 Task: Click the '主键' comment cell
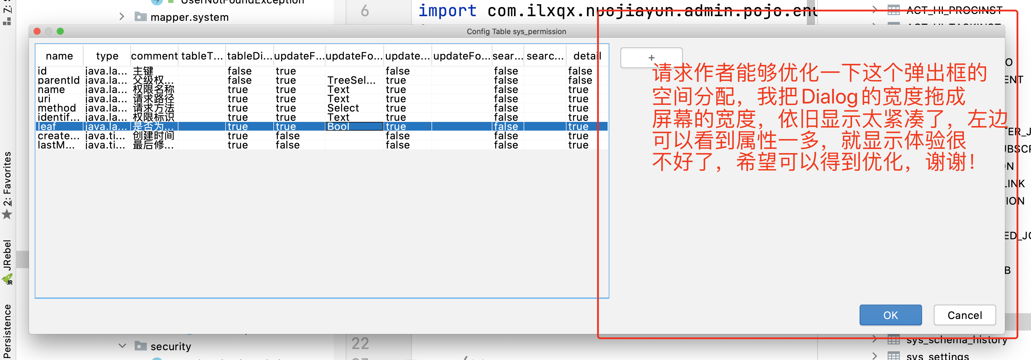tap(154, 71)
